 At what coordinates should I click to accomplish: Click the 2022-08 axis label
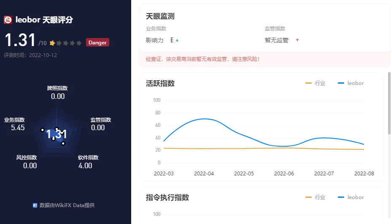coord(364,174)
